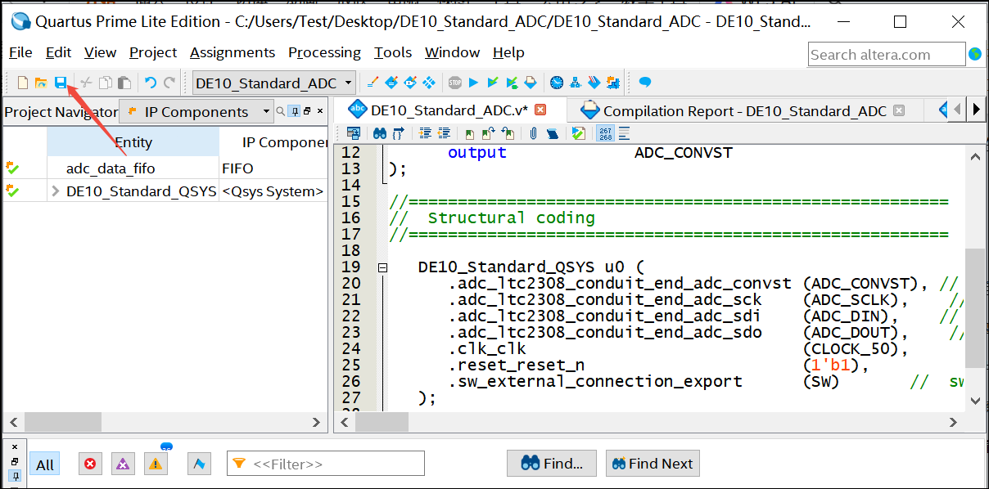Float the Project Navigator panel
The height and width of the screenshot is (489, 989).
coord(307,111)
